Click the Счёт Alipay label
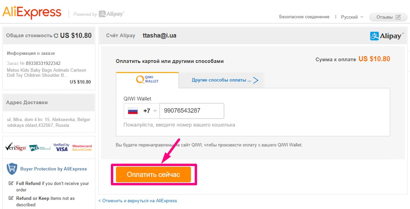Image resolution: width=410 pixels, height=209 pixels. 120,36
